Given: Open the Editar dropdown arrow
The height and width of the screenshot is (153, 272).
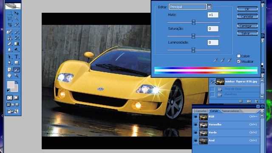Looking at the screenshot, I should pos(209,7).
